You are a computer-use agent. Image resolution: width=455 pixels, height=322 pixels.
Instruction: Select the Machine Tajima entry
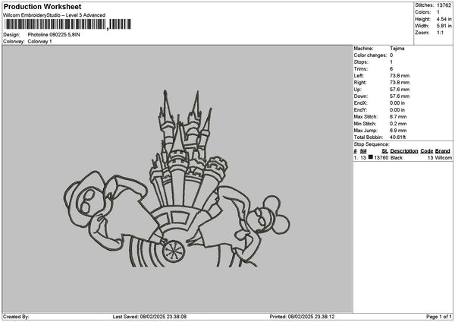pos(397,49)
